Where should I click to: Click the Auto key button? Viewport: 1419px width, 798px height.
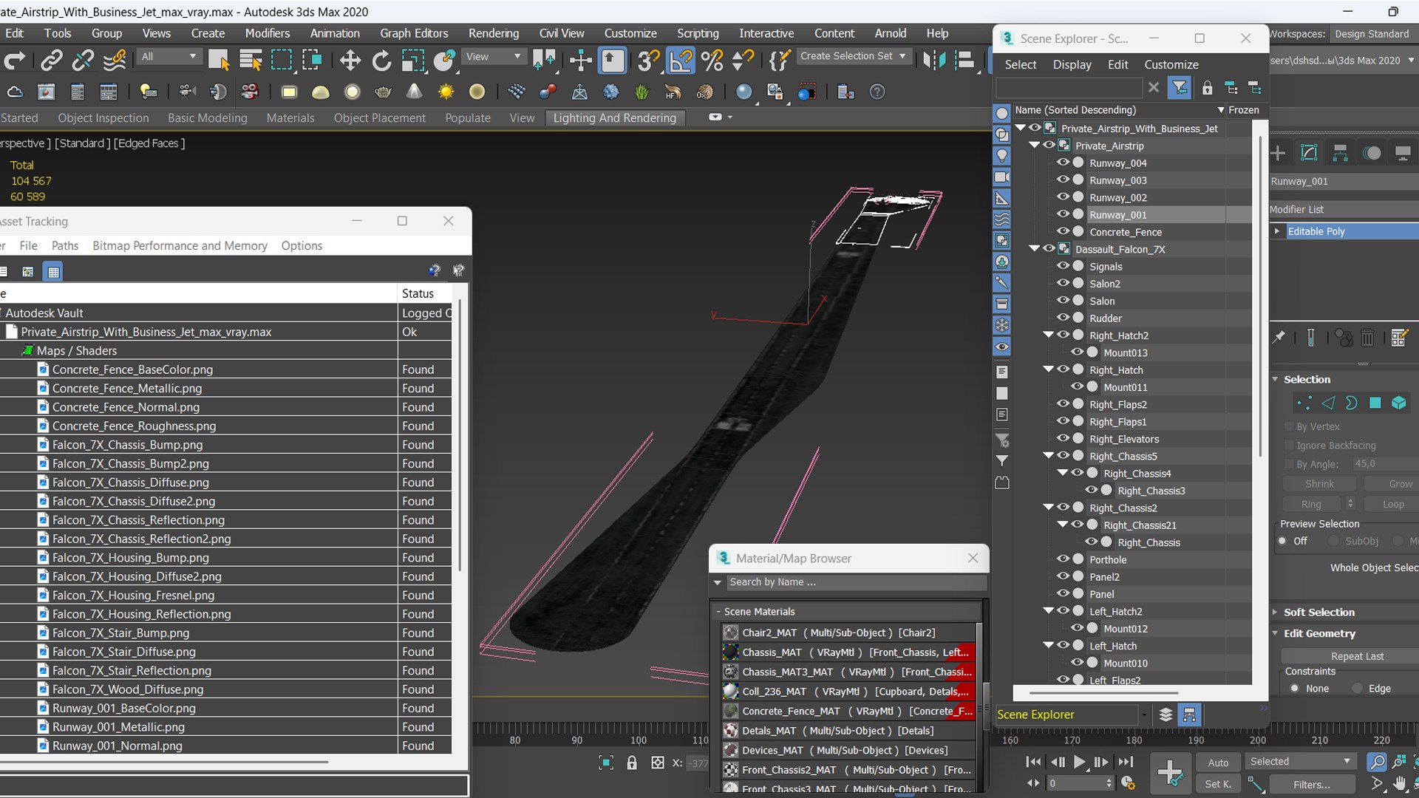pos(1218,763)
